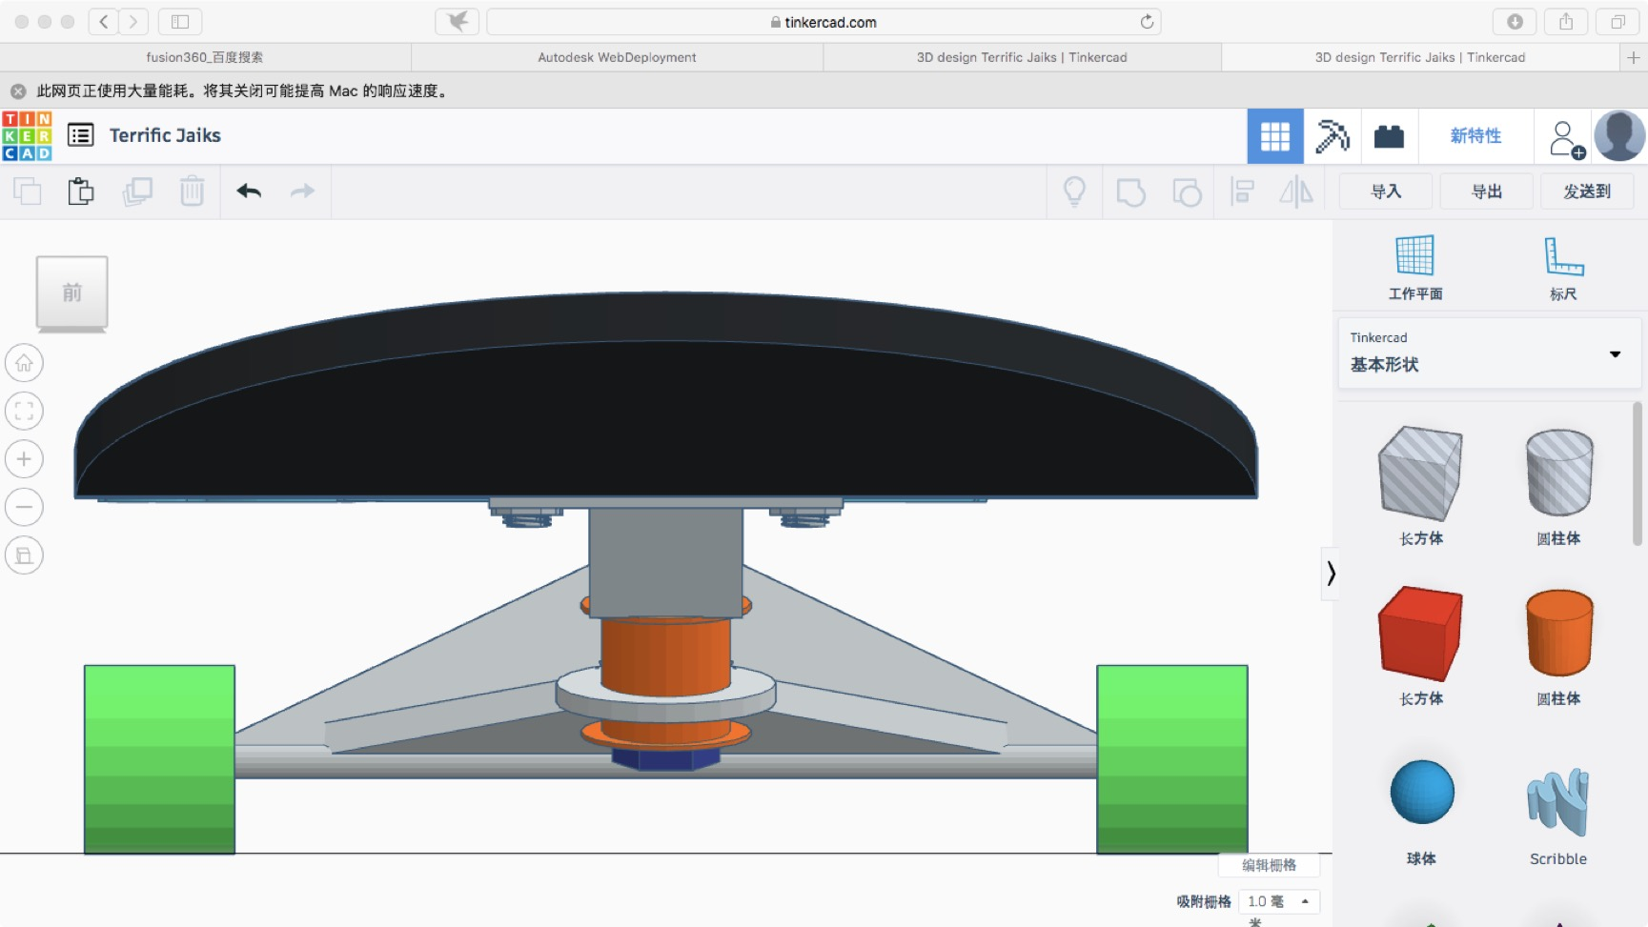Select the striped hole box shape
Viewport: 1648px width, 927px height.
(x=1420, y=474)
